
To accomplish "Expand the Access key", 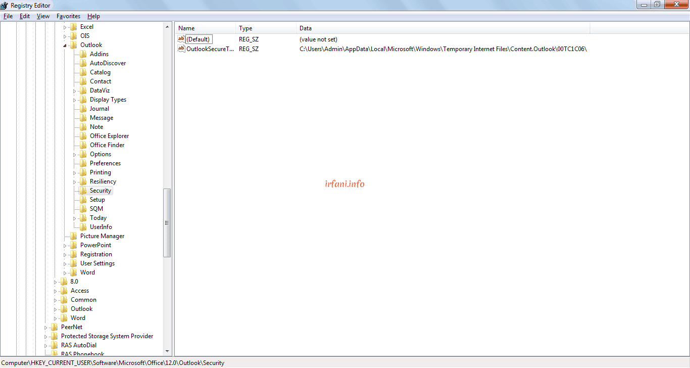I will (56, 291).
